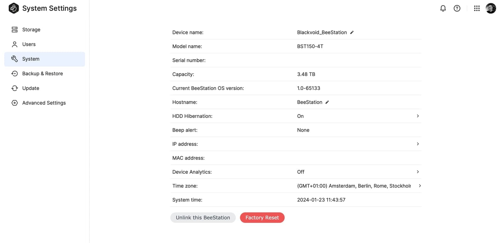
Task: Click OS version 1.0-65133
Action: tap(309, 88)
